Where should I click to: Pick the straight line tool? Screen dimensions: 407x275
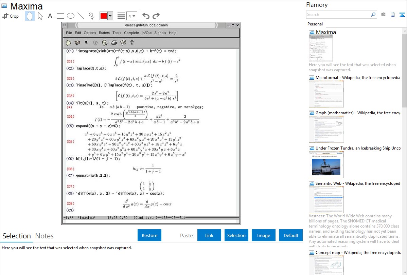pyautogui.click(x=81, y=16)
